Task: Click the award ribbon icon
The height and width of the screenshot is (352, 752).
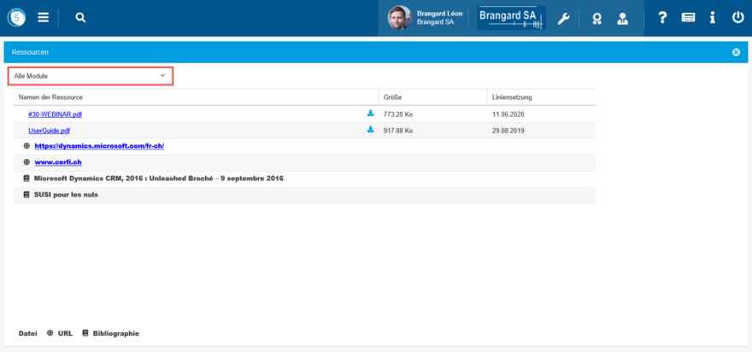Action: 596,18
